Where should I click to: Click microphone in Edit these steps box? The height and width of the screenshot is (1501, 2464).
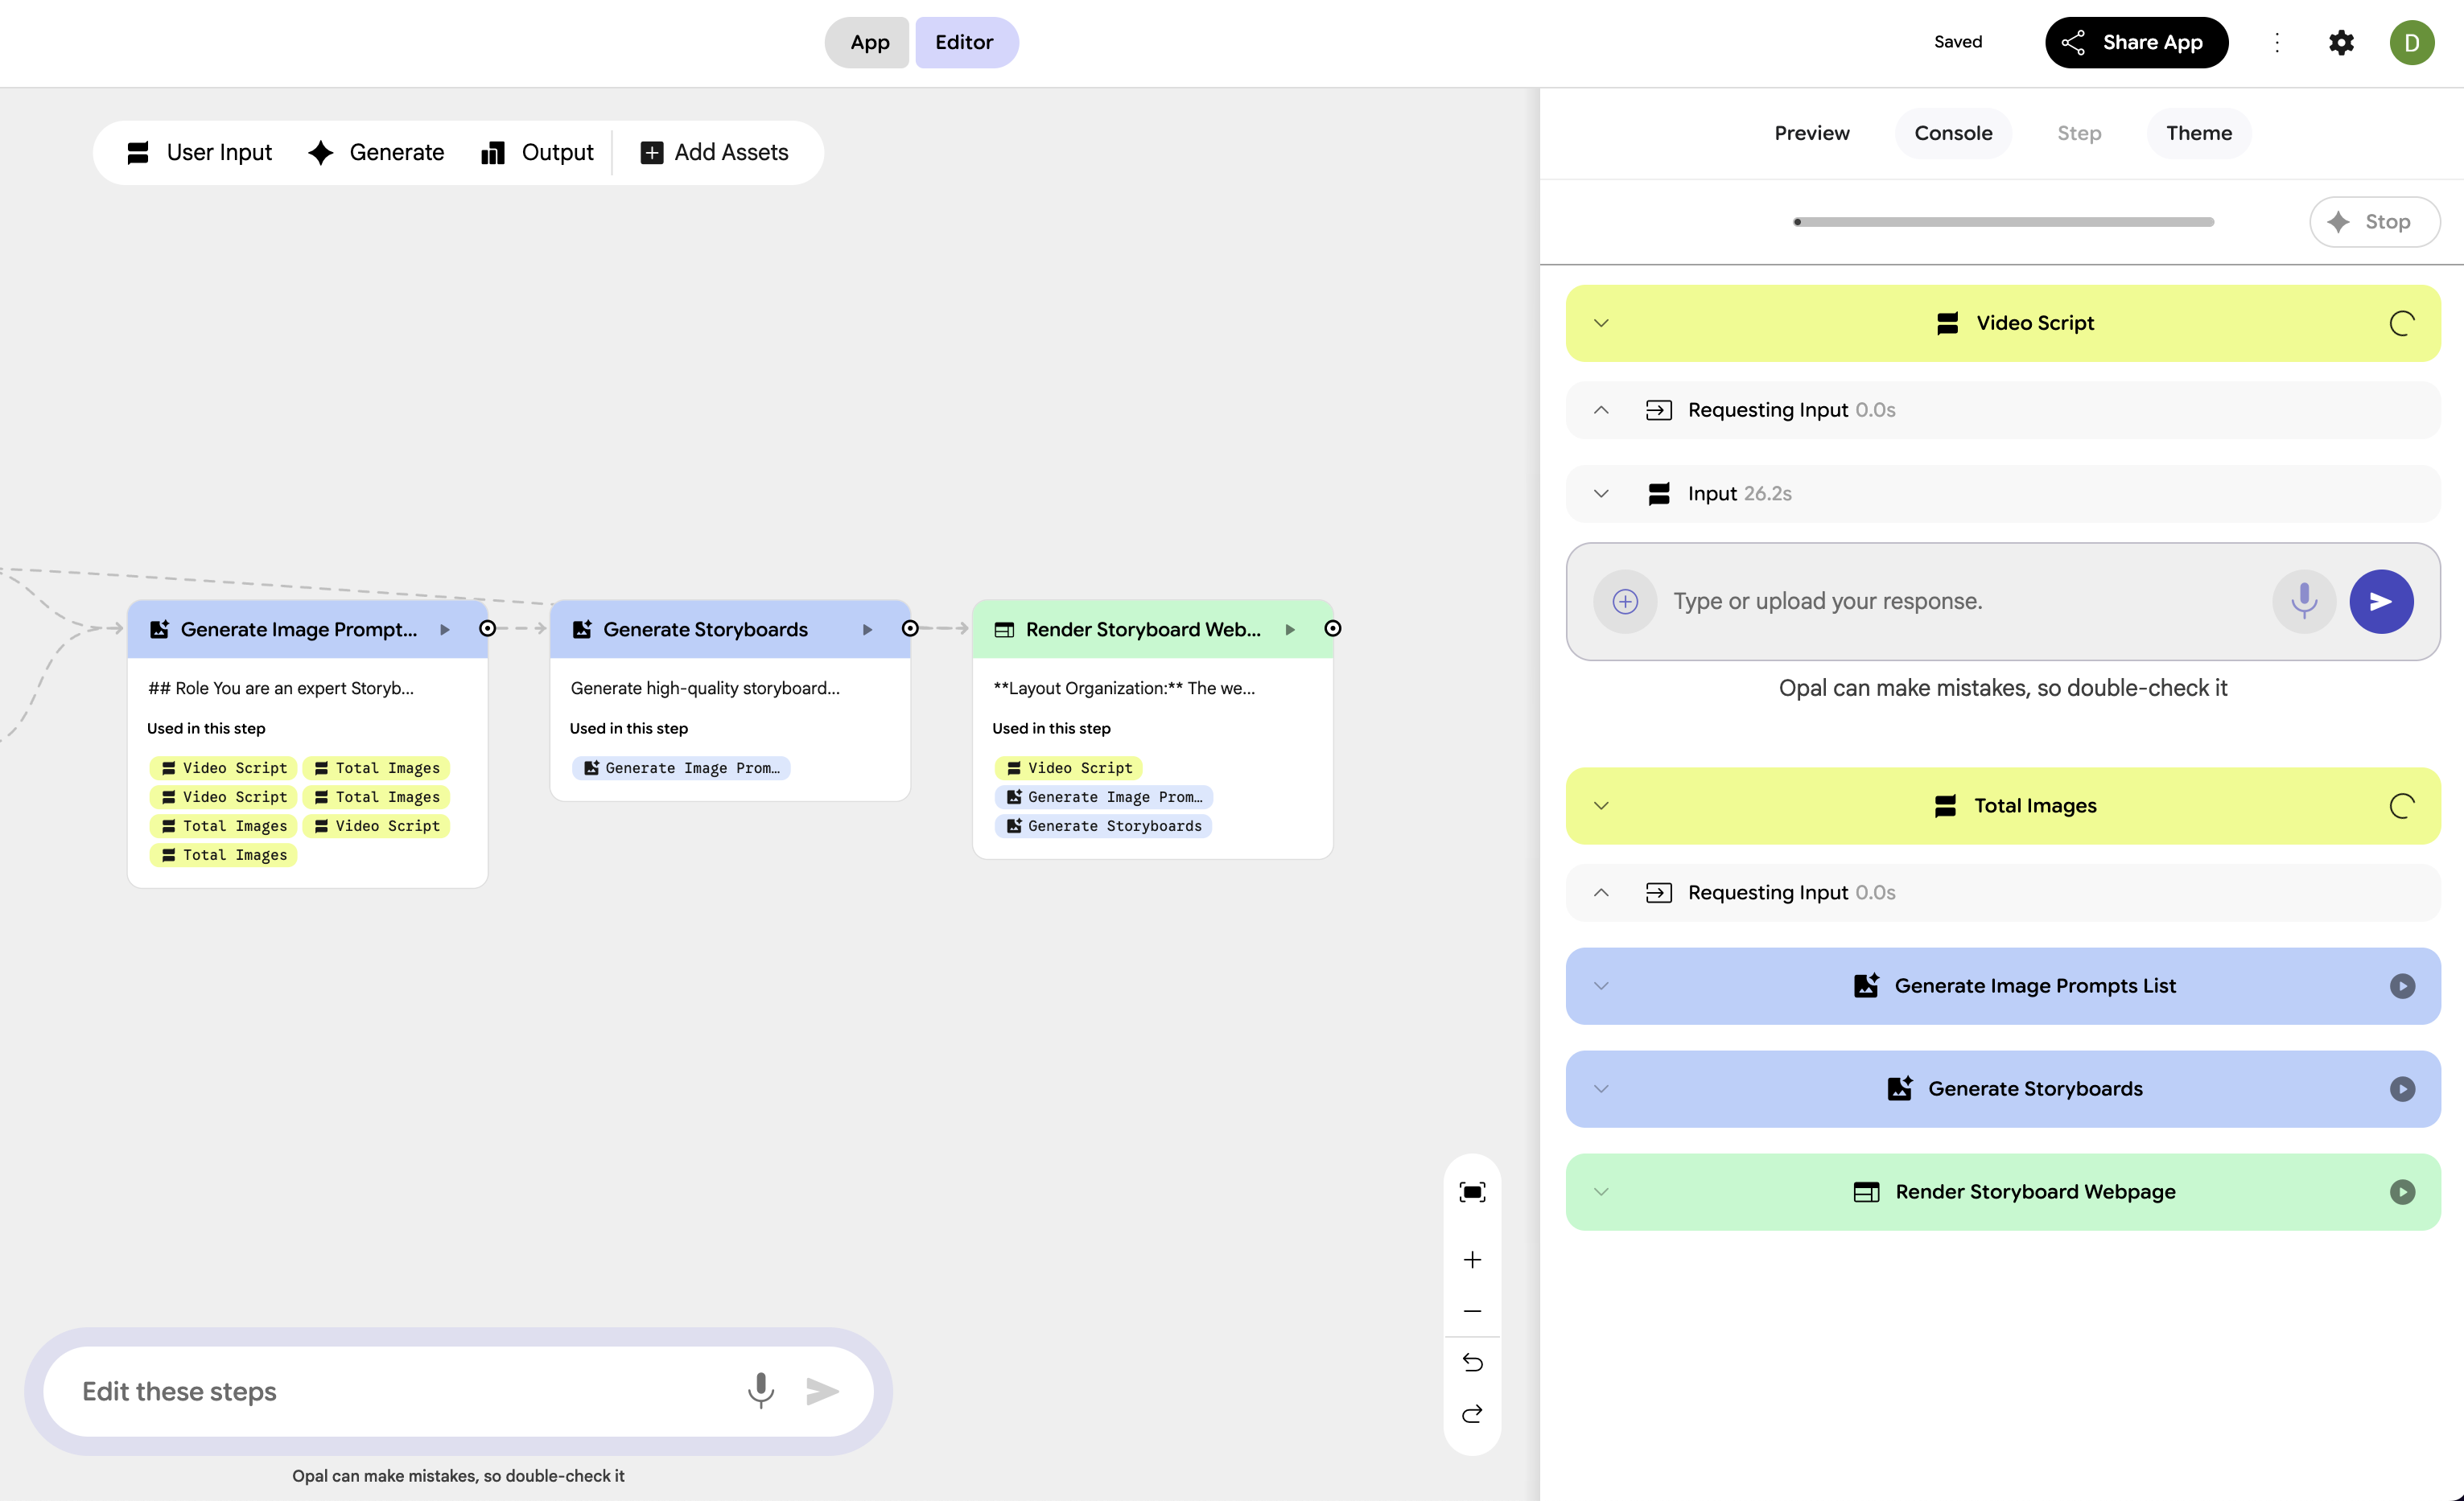[760, 1390]
